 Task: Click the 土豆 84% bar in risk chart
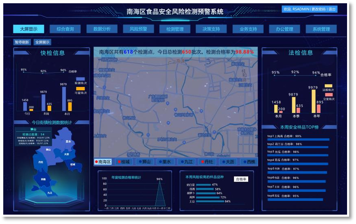[210, 201]
